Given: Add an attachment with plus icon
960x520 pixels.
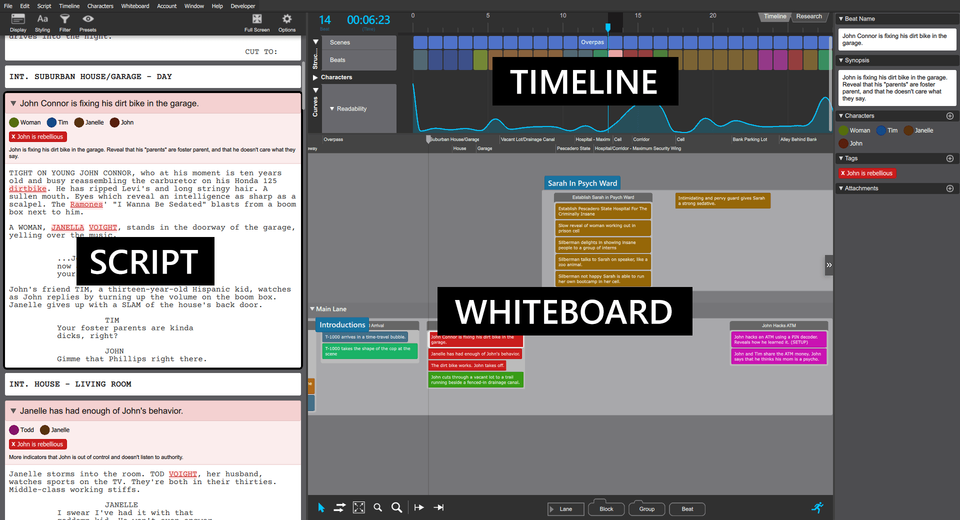Looking at the screenshot, I should [x=950, y=188].
